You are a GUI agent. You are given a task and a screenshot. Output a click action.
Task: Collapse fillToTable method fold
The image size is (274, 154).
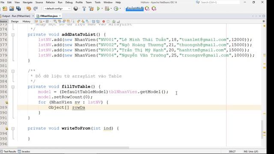pyautogui.click(x=13, y=87)
